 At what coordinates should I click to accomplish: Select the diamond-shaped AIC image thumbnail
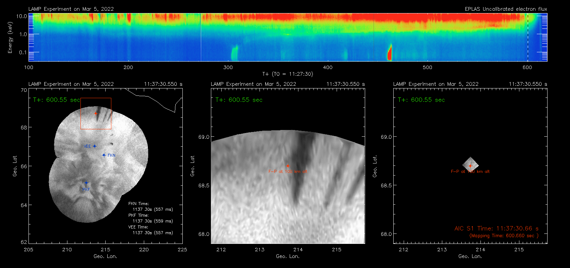click(470, 164)
